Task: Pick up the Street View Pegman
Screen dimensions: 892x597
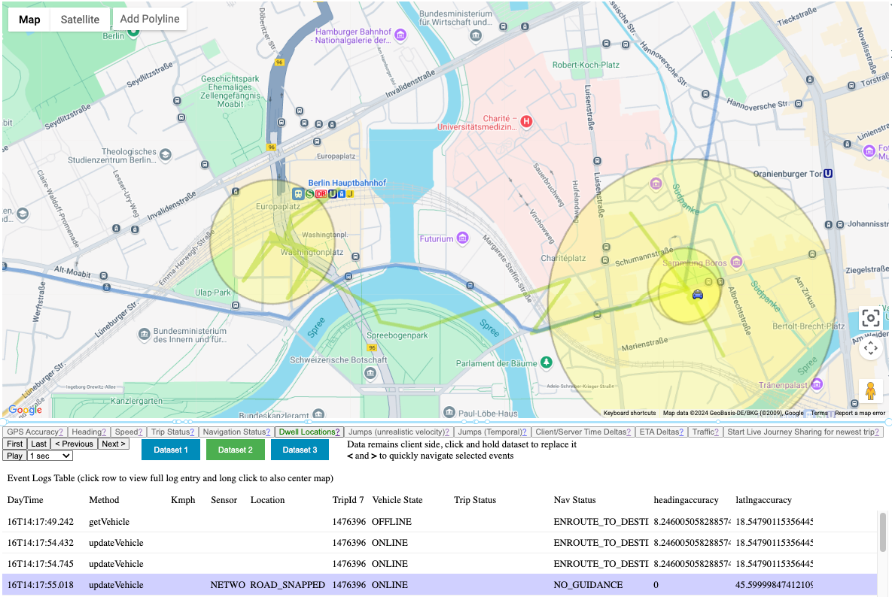Action: point(870,392)
